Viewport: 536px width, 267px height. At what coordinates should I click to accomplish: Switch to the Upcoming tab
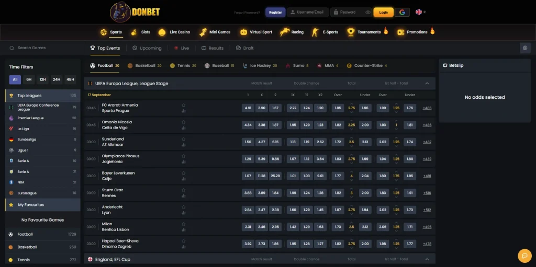click(147, 48)
